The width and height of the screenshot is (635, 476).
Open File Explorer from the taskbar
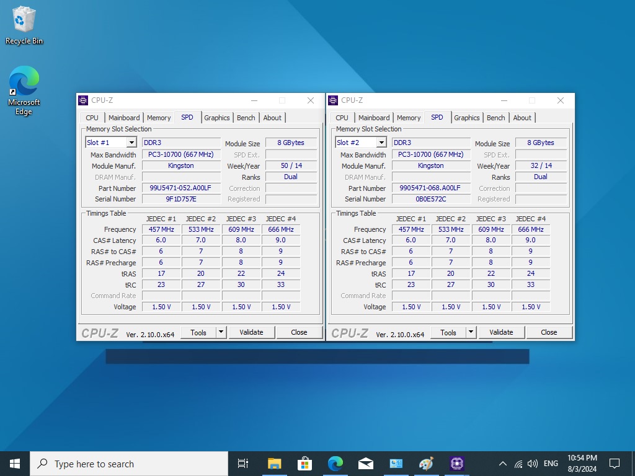click(274, 464)
